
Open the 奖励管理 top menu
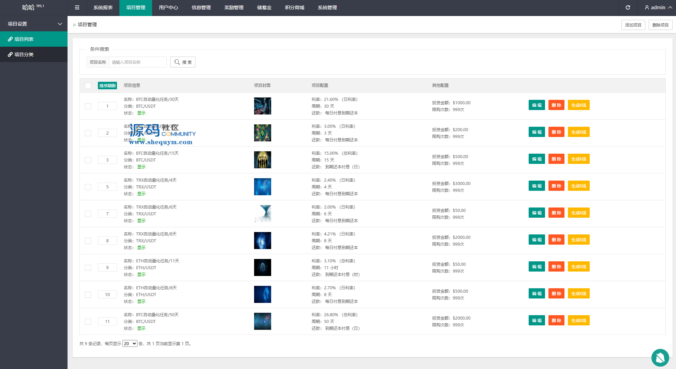[x=234, y=7]
